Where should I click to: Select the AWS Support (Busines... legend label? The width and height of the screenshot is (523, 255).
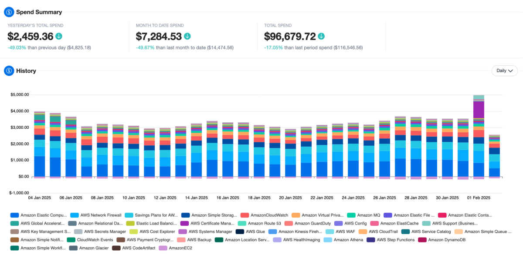point(455,223)
